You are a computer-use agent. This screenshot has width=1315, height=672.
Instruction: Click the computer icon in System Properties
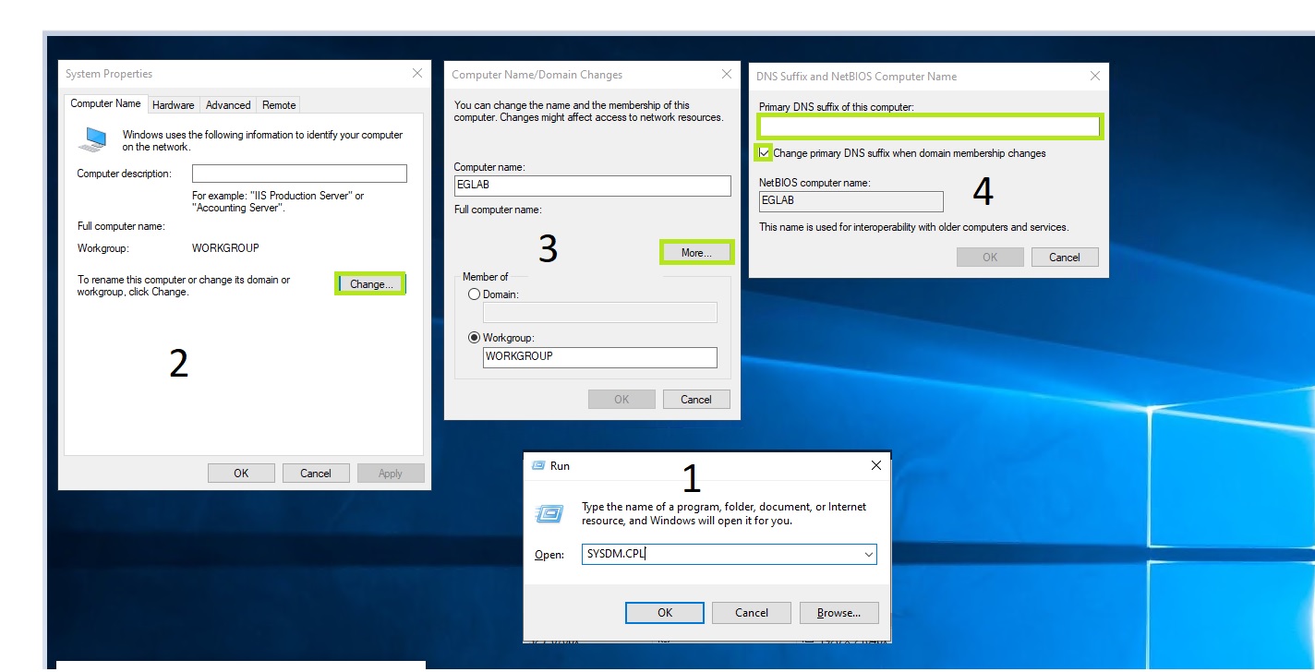coord(93,139)
